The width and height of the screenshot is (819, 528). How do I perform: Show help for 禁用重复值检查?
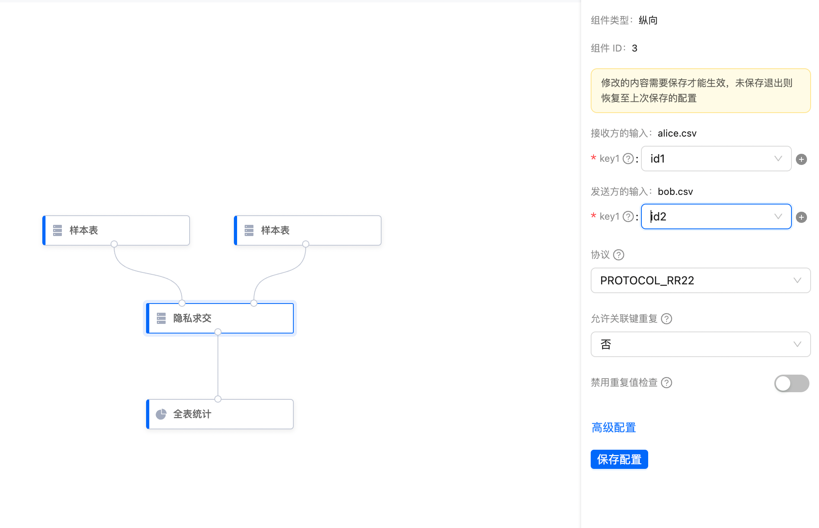667,383
